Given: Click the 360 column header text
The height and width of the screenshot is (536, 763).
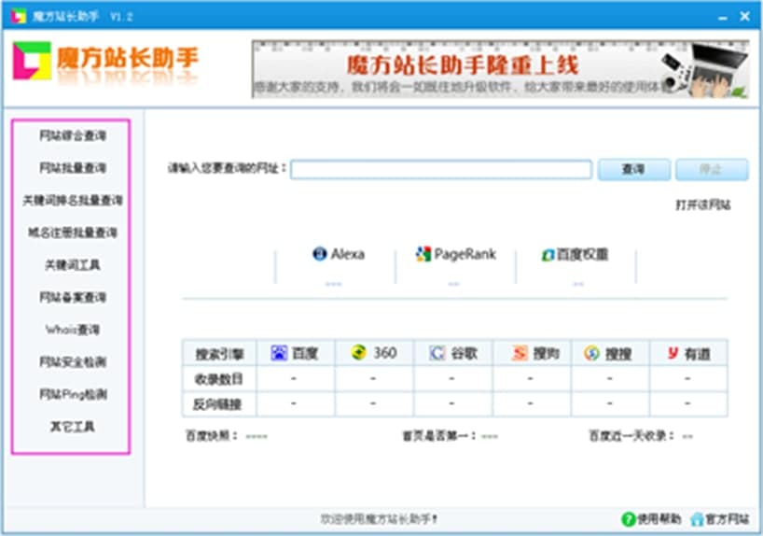Looking at the screenshot, I should 384,352.
